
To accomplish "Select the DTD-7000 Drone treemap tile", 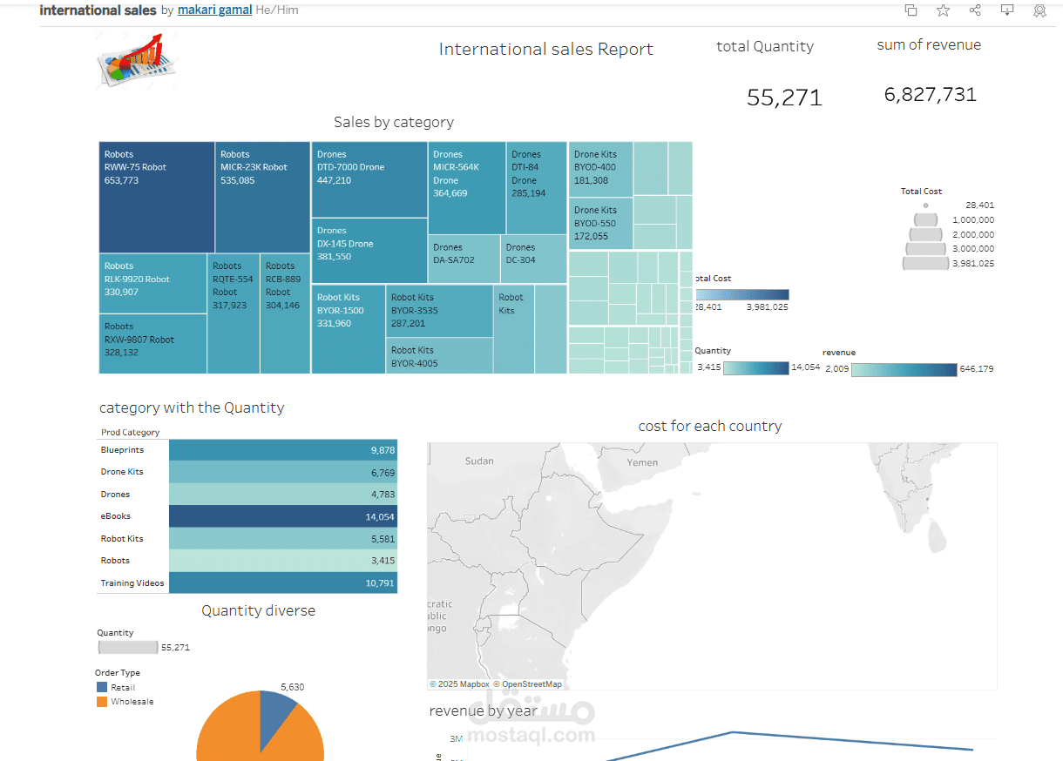I will coord(369,179).
